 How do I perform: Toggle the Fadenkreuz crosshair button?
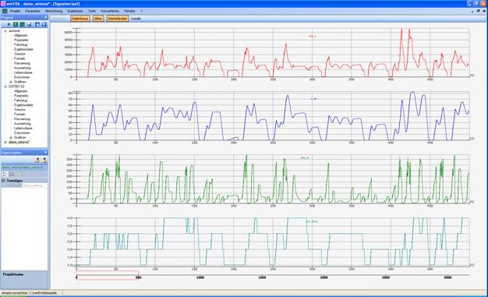[80, 19]
